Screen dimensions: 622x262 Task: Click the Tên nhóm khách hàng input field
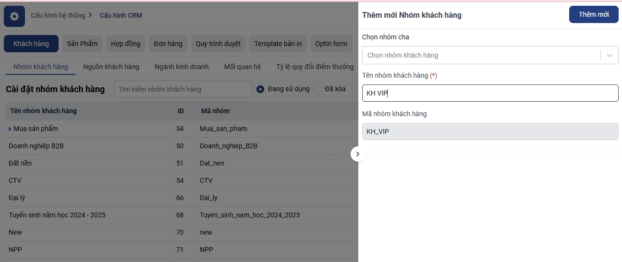tap(490, 93)
